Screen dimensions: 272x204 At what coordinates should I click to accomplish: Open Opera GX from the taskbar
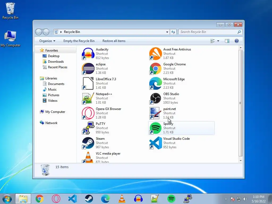[56, 199]
